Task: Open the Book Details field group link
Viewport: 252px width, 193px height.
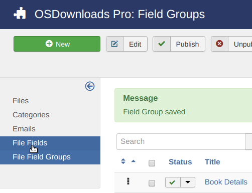Action: (226, 182)
